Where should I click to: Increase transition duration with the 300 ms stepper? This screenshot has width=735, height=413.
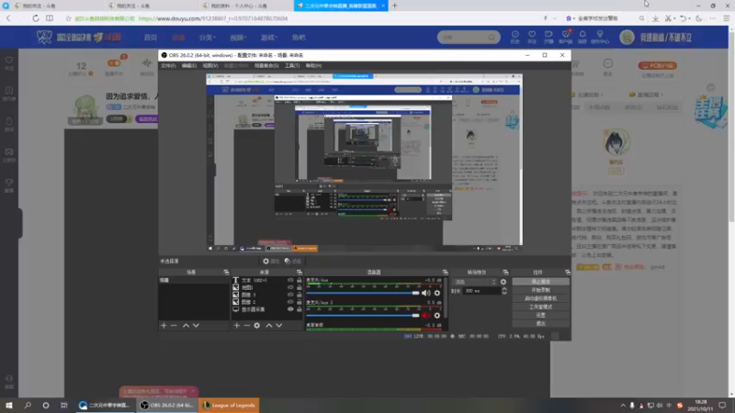504,289
